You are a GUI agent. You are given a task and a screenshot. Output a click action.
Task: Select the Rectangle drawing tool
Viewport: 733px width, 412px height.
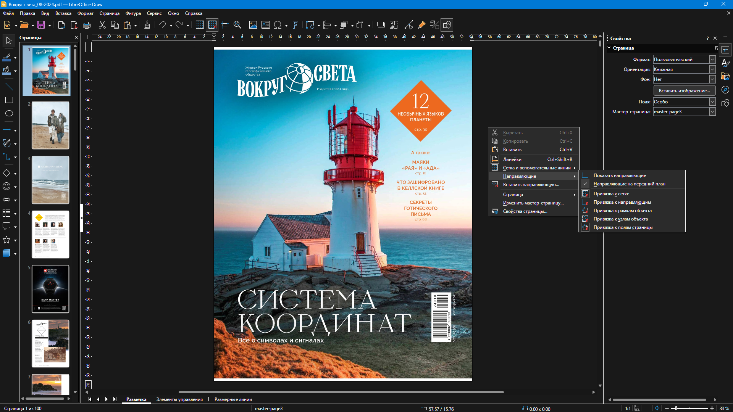[9, 100]
